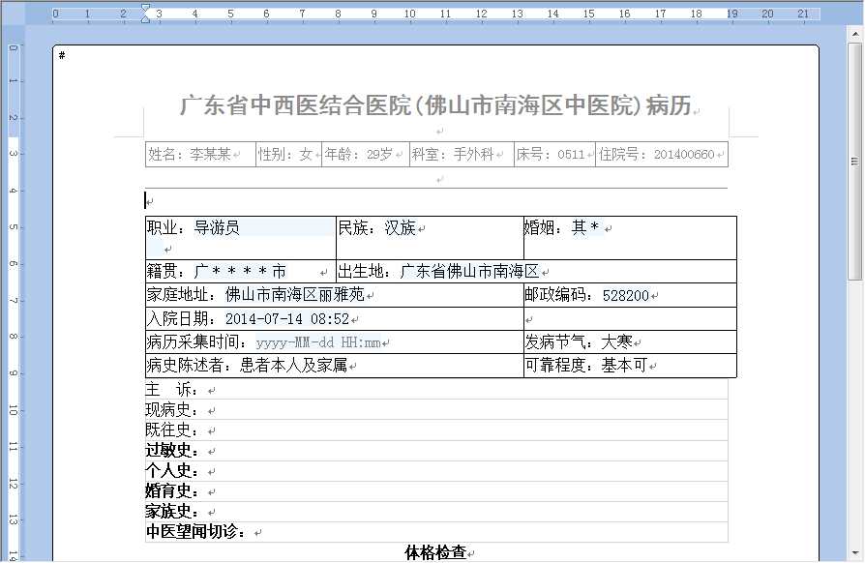Click the 职业：导游员 field
This screenshot has height=563, width=865.
(x=241, y=238)
